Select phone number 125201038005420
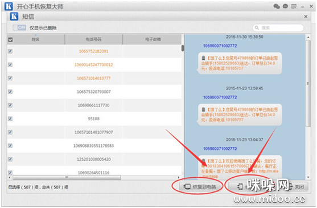317x208 pixels. pyautogui.click(x=93, y=159)
